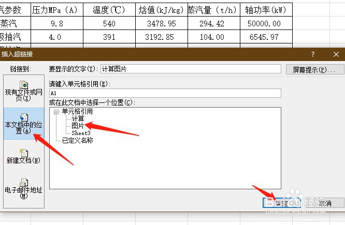Select the temperature cell showing 391
345x225 pixels.
[x=109, y=37]
